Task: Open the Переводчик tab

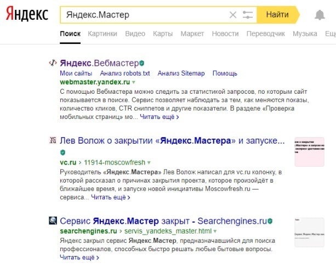Action: [x=266, y=33]
